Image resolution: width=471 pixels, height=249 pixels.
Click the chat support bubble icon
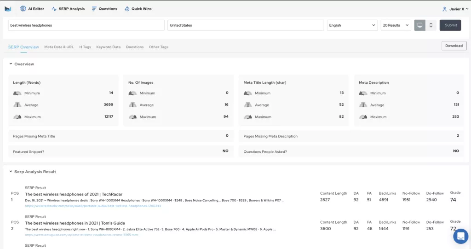pos(460,236)
